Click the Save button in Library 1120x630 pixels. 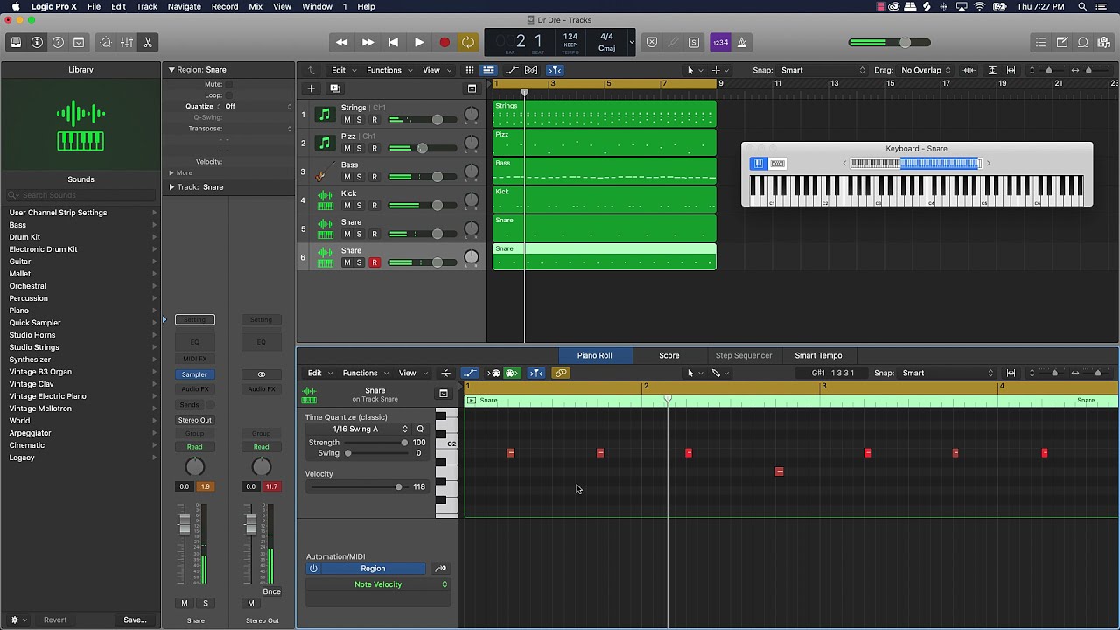pyautogui.click(x=135, y=619)
